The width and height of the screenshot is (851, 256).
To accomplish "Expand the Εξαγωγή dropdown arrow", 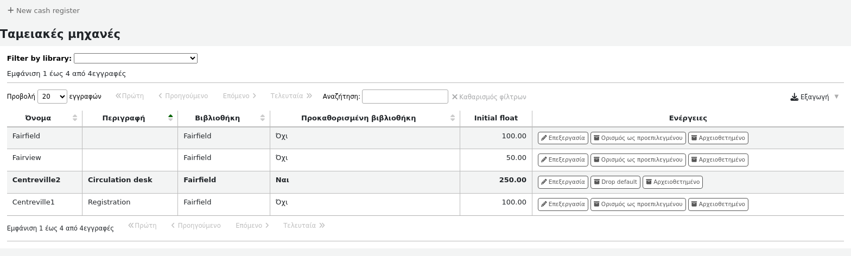I will point(836,97).
